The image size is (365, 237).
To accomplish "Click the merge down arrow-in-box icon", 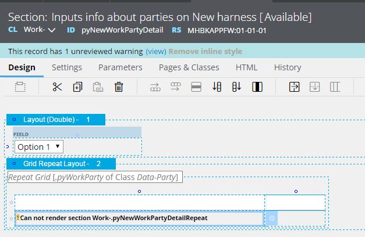I will [x=314, y=87].
